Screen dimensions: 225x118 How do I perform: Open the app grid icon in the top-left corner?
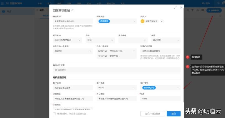point(2,3)
